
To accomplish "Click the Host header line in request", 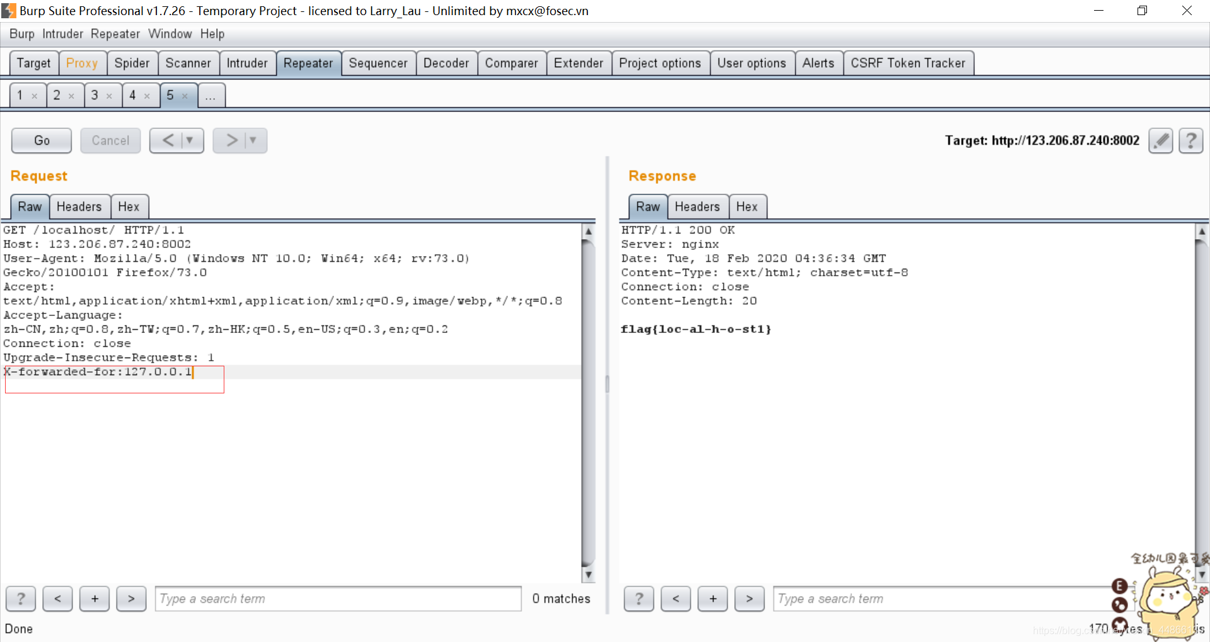I will tap(97, 244).
